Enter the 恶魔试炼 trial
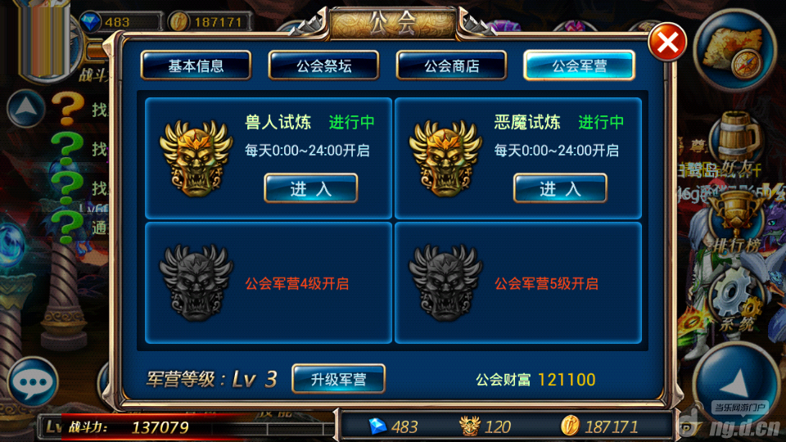The height and width of the screenshot is (442, 786). pyautogui.click(x=560, y=188)
